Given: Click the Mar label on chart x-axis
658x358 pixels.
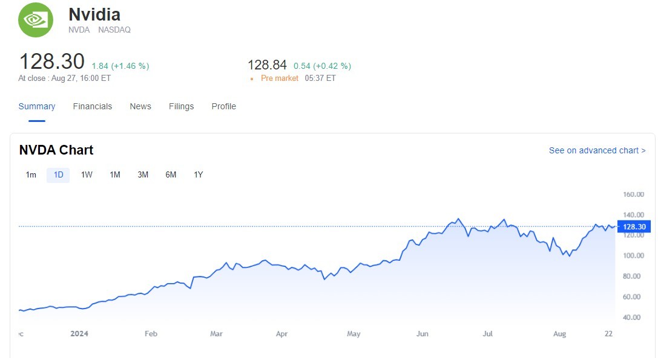Looking at the screenshot, I should (x=216, y=334).
